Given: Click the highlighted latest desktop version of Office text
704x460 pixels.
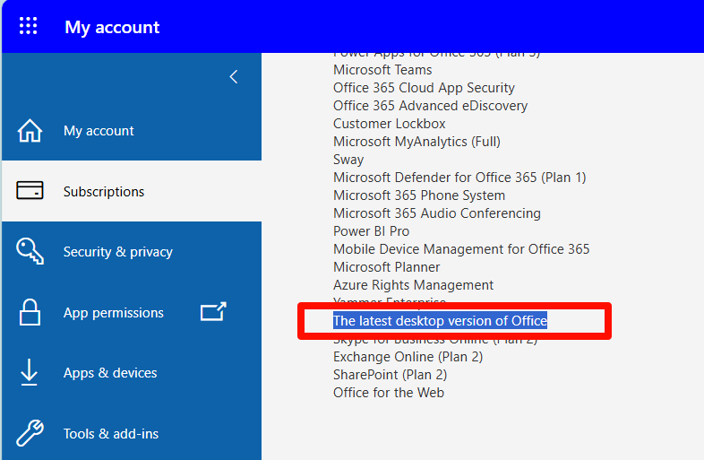Looking at the screenshot, I should pos(440,321).
